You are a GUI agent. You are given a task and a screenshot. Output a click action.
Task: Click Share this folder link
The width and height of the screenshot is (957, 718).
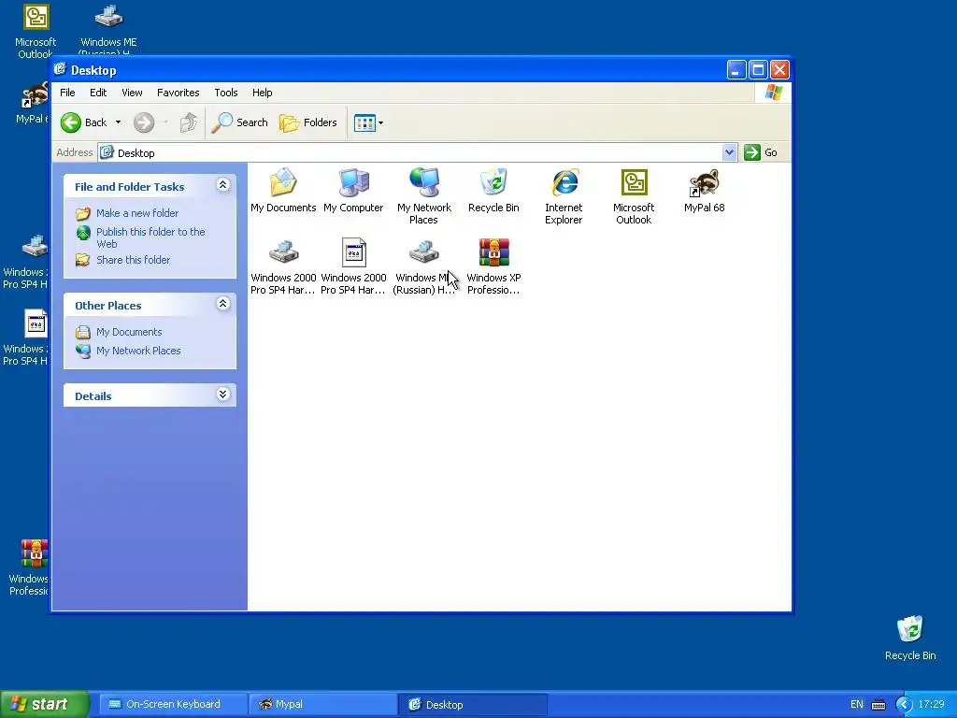[133, 260]
